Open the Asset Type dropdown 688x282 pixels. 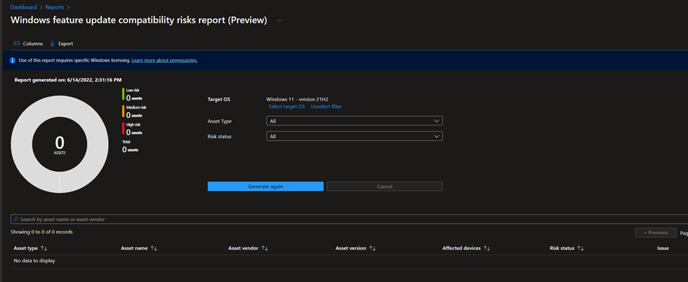click(x=354, y=121)
